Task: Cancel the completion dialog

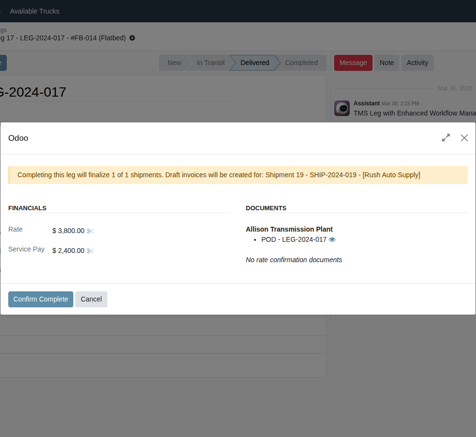Action: [91, 299]
